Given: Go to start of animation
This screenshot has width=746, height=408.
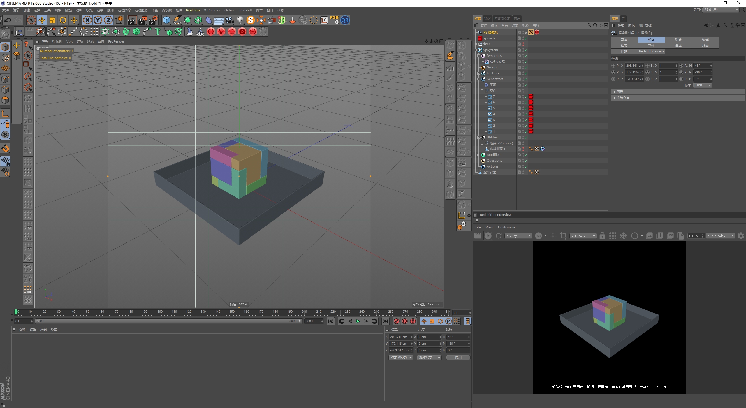Looking at the screenshot, I should (x=330, y=321).
